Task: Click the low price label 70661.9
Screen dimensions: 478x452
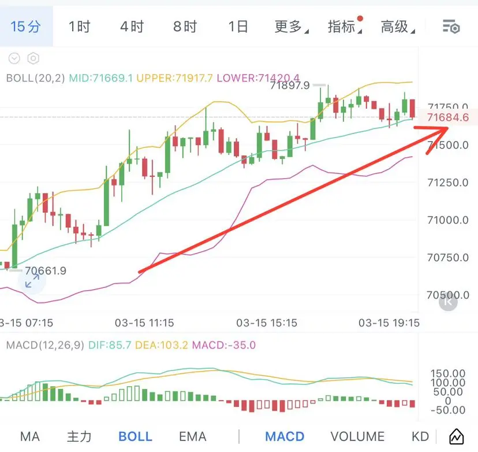Action: (46, 271)
